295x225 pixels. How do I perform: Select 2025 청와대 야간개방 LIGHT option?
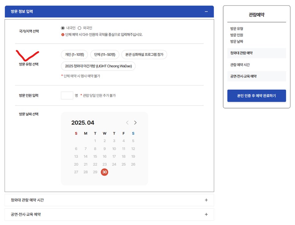(x=98, y=66)
